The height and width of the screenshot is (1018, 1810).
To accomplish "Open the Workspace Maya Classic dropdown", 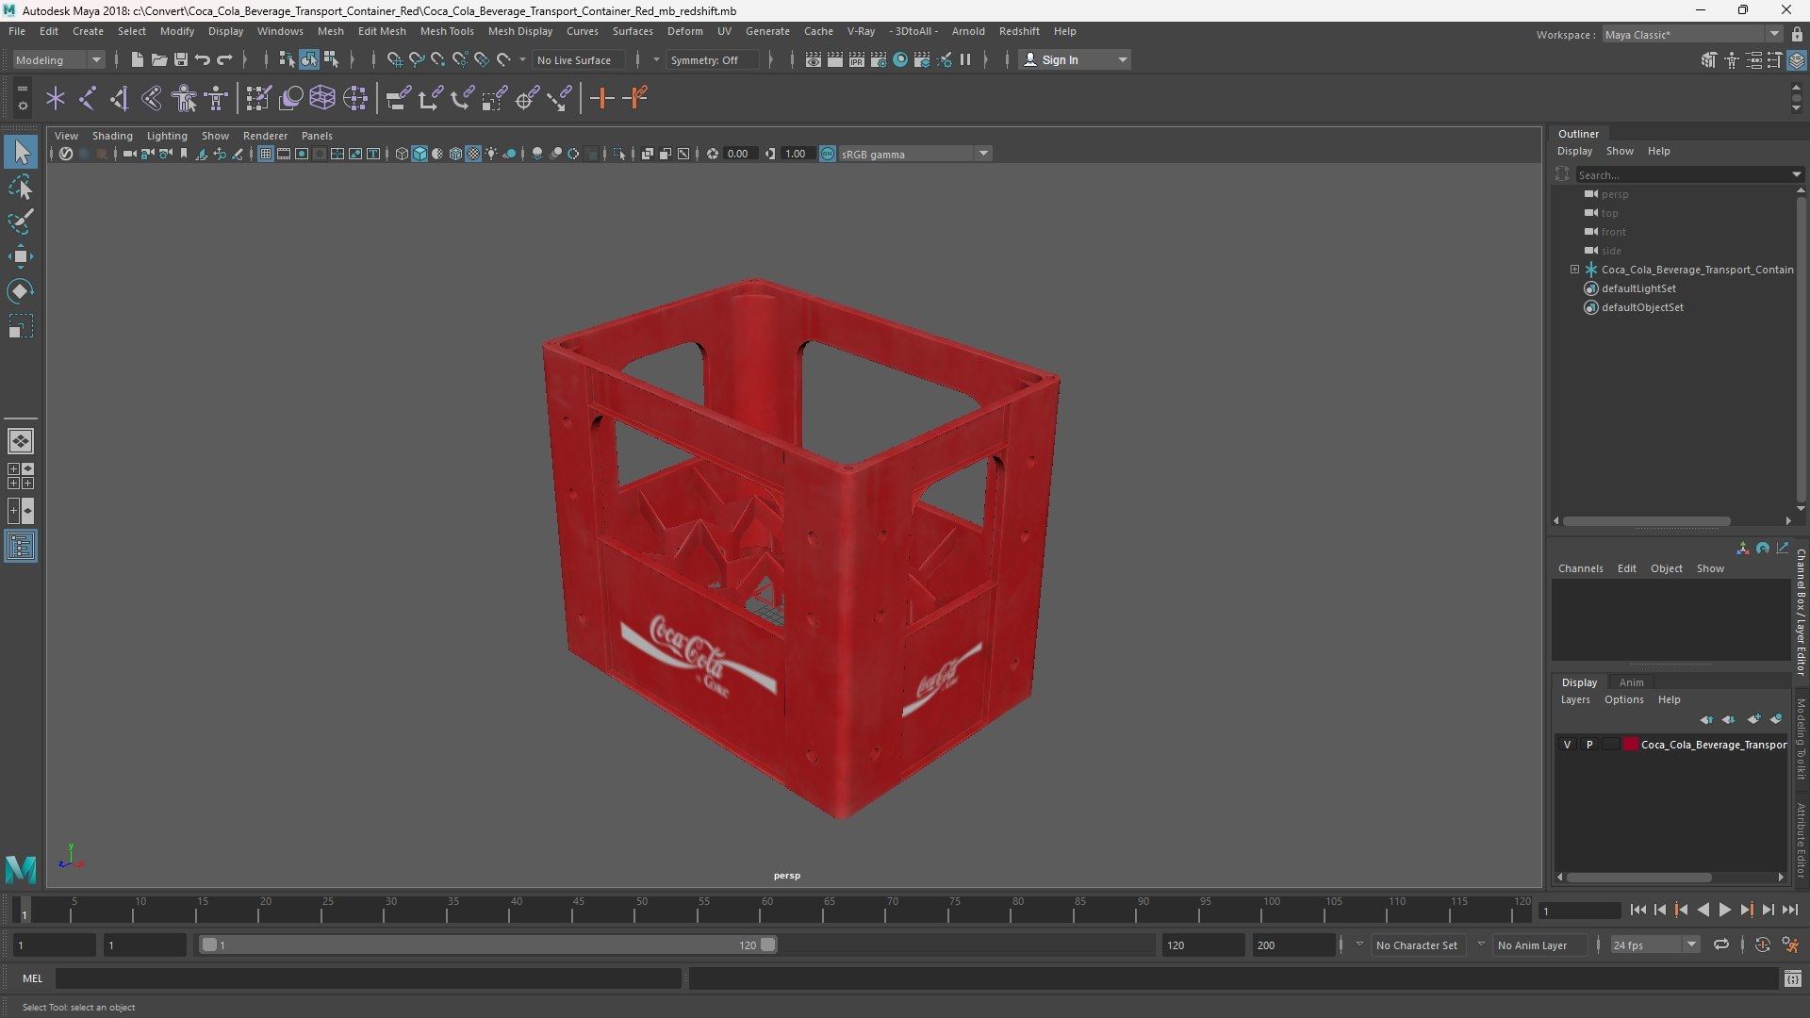I will pos(1691,34).
